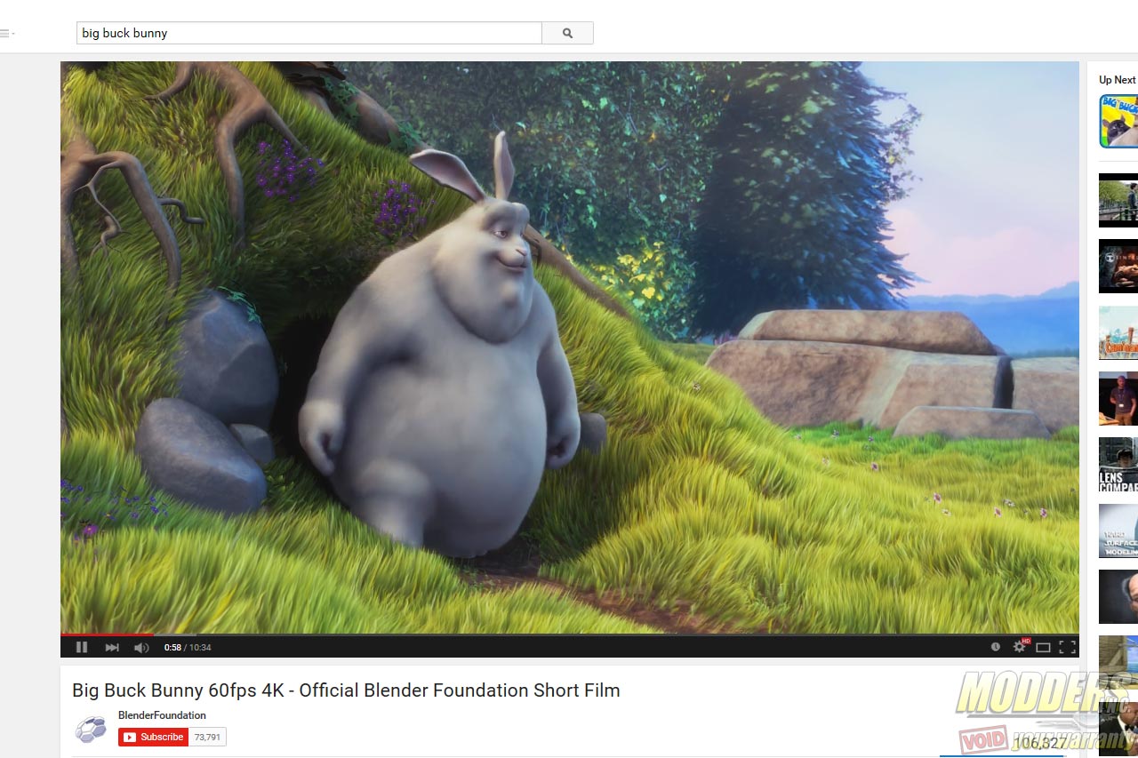Mute the video volume
Viewport: 1138px width, 758px height.
141,647
